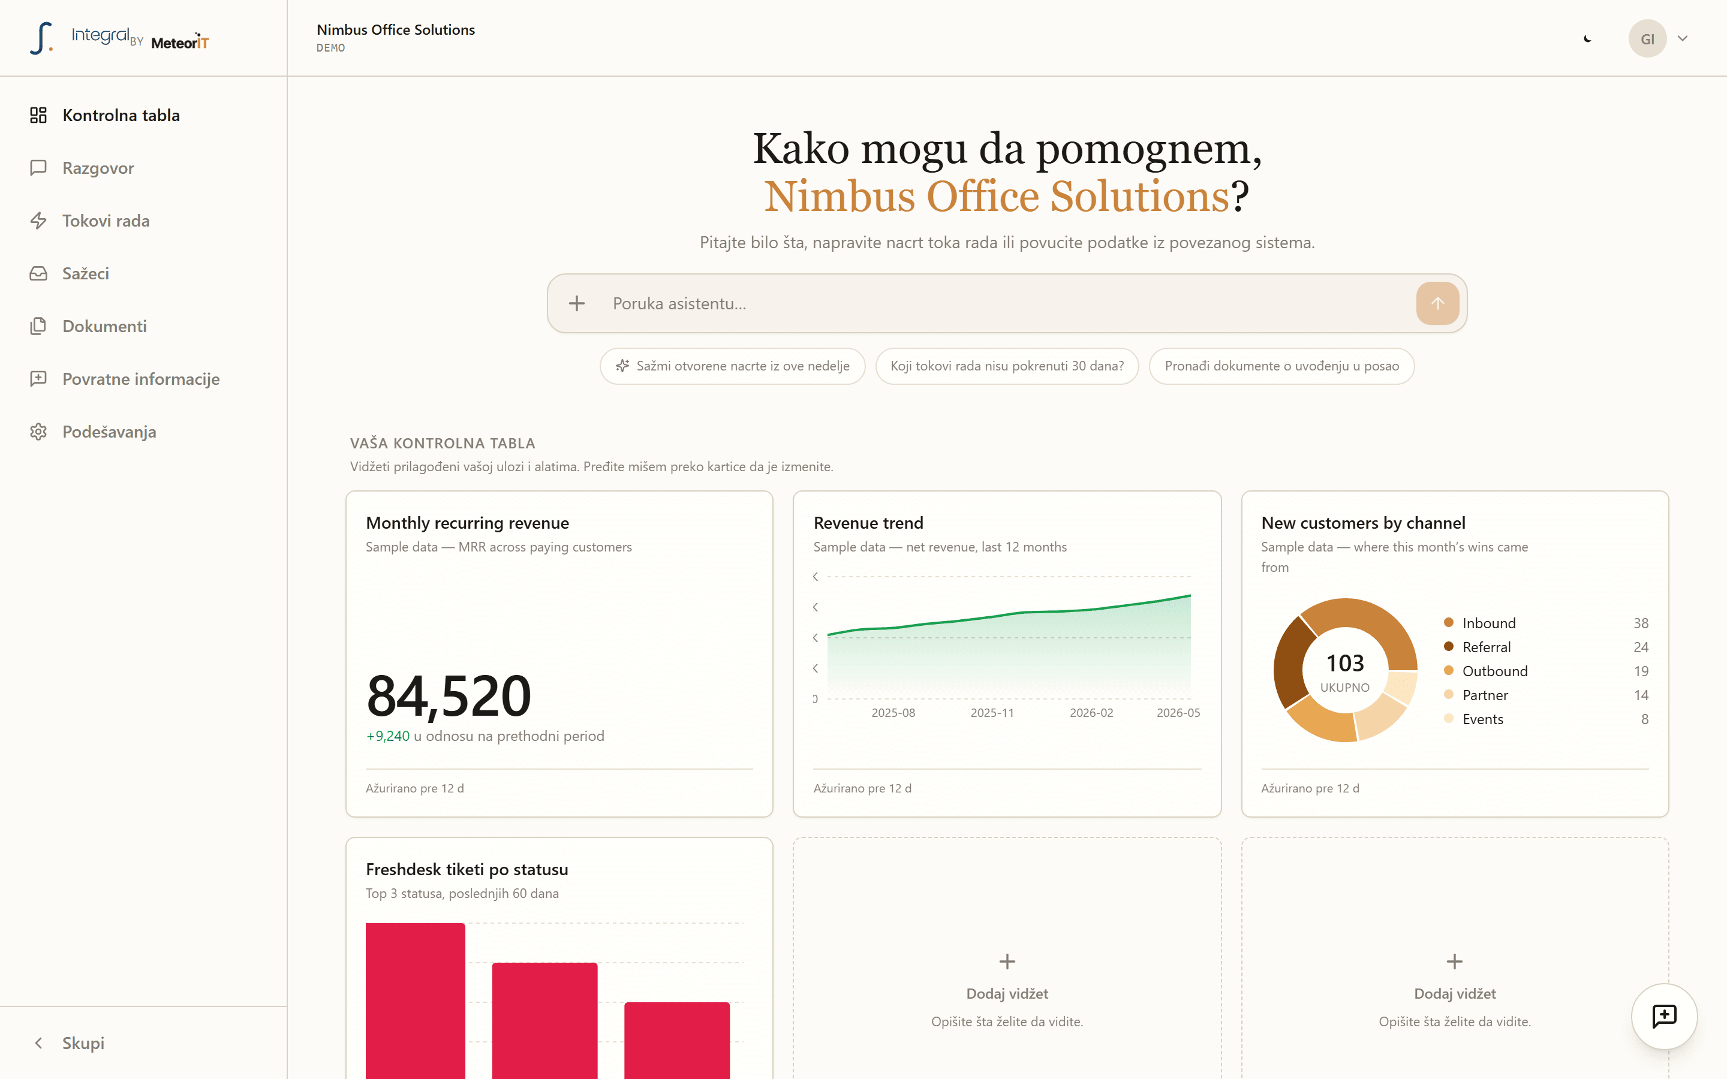Image resolution: width=1727 pixels, height=1079 pixels.
Task: Click 'Pronađi dokumente o uvođenju u posao' chip
Action: [1281, 366]
